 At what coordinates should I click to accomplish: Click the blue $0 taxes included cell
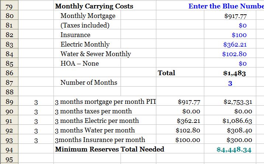(x=242, y=25)
